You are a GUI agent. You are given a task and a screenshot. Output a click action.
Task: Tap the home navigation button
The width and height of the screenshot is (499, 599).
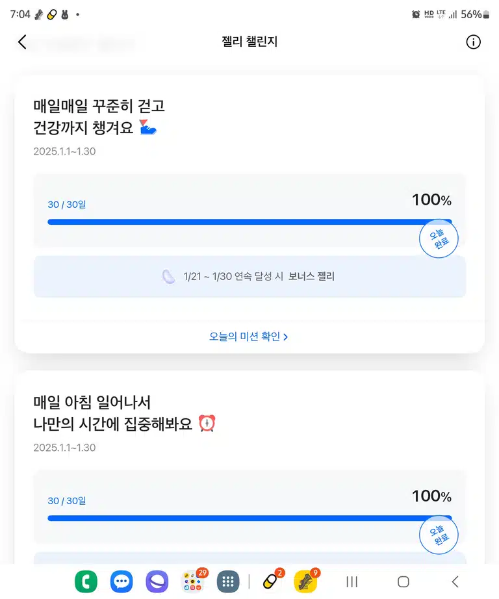[x=403, y=582]
